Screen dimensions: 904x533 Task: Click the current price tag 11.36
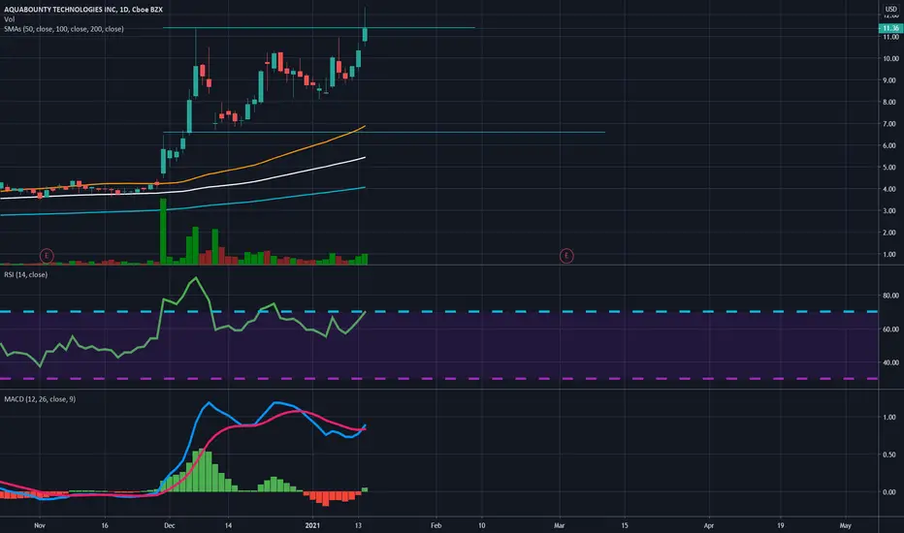tap(890, 28)
